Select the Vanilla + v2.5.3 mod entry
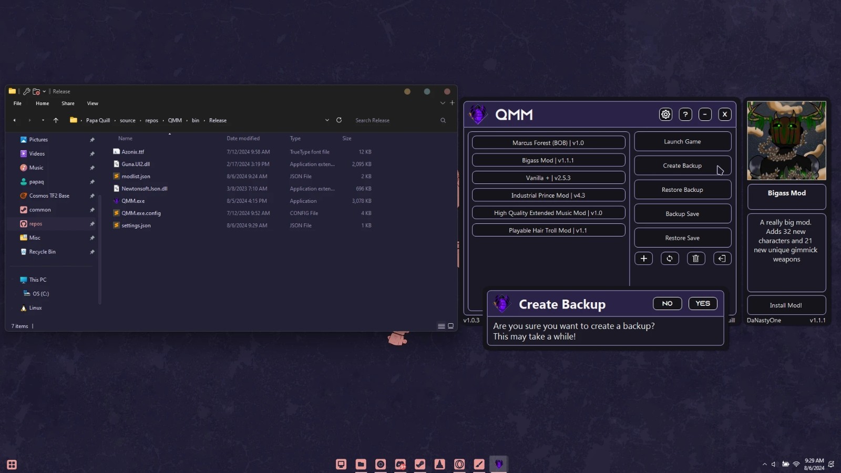This screenshot has height=473, width=841. (548, 178)
